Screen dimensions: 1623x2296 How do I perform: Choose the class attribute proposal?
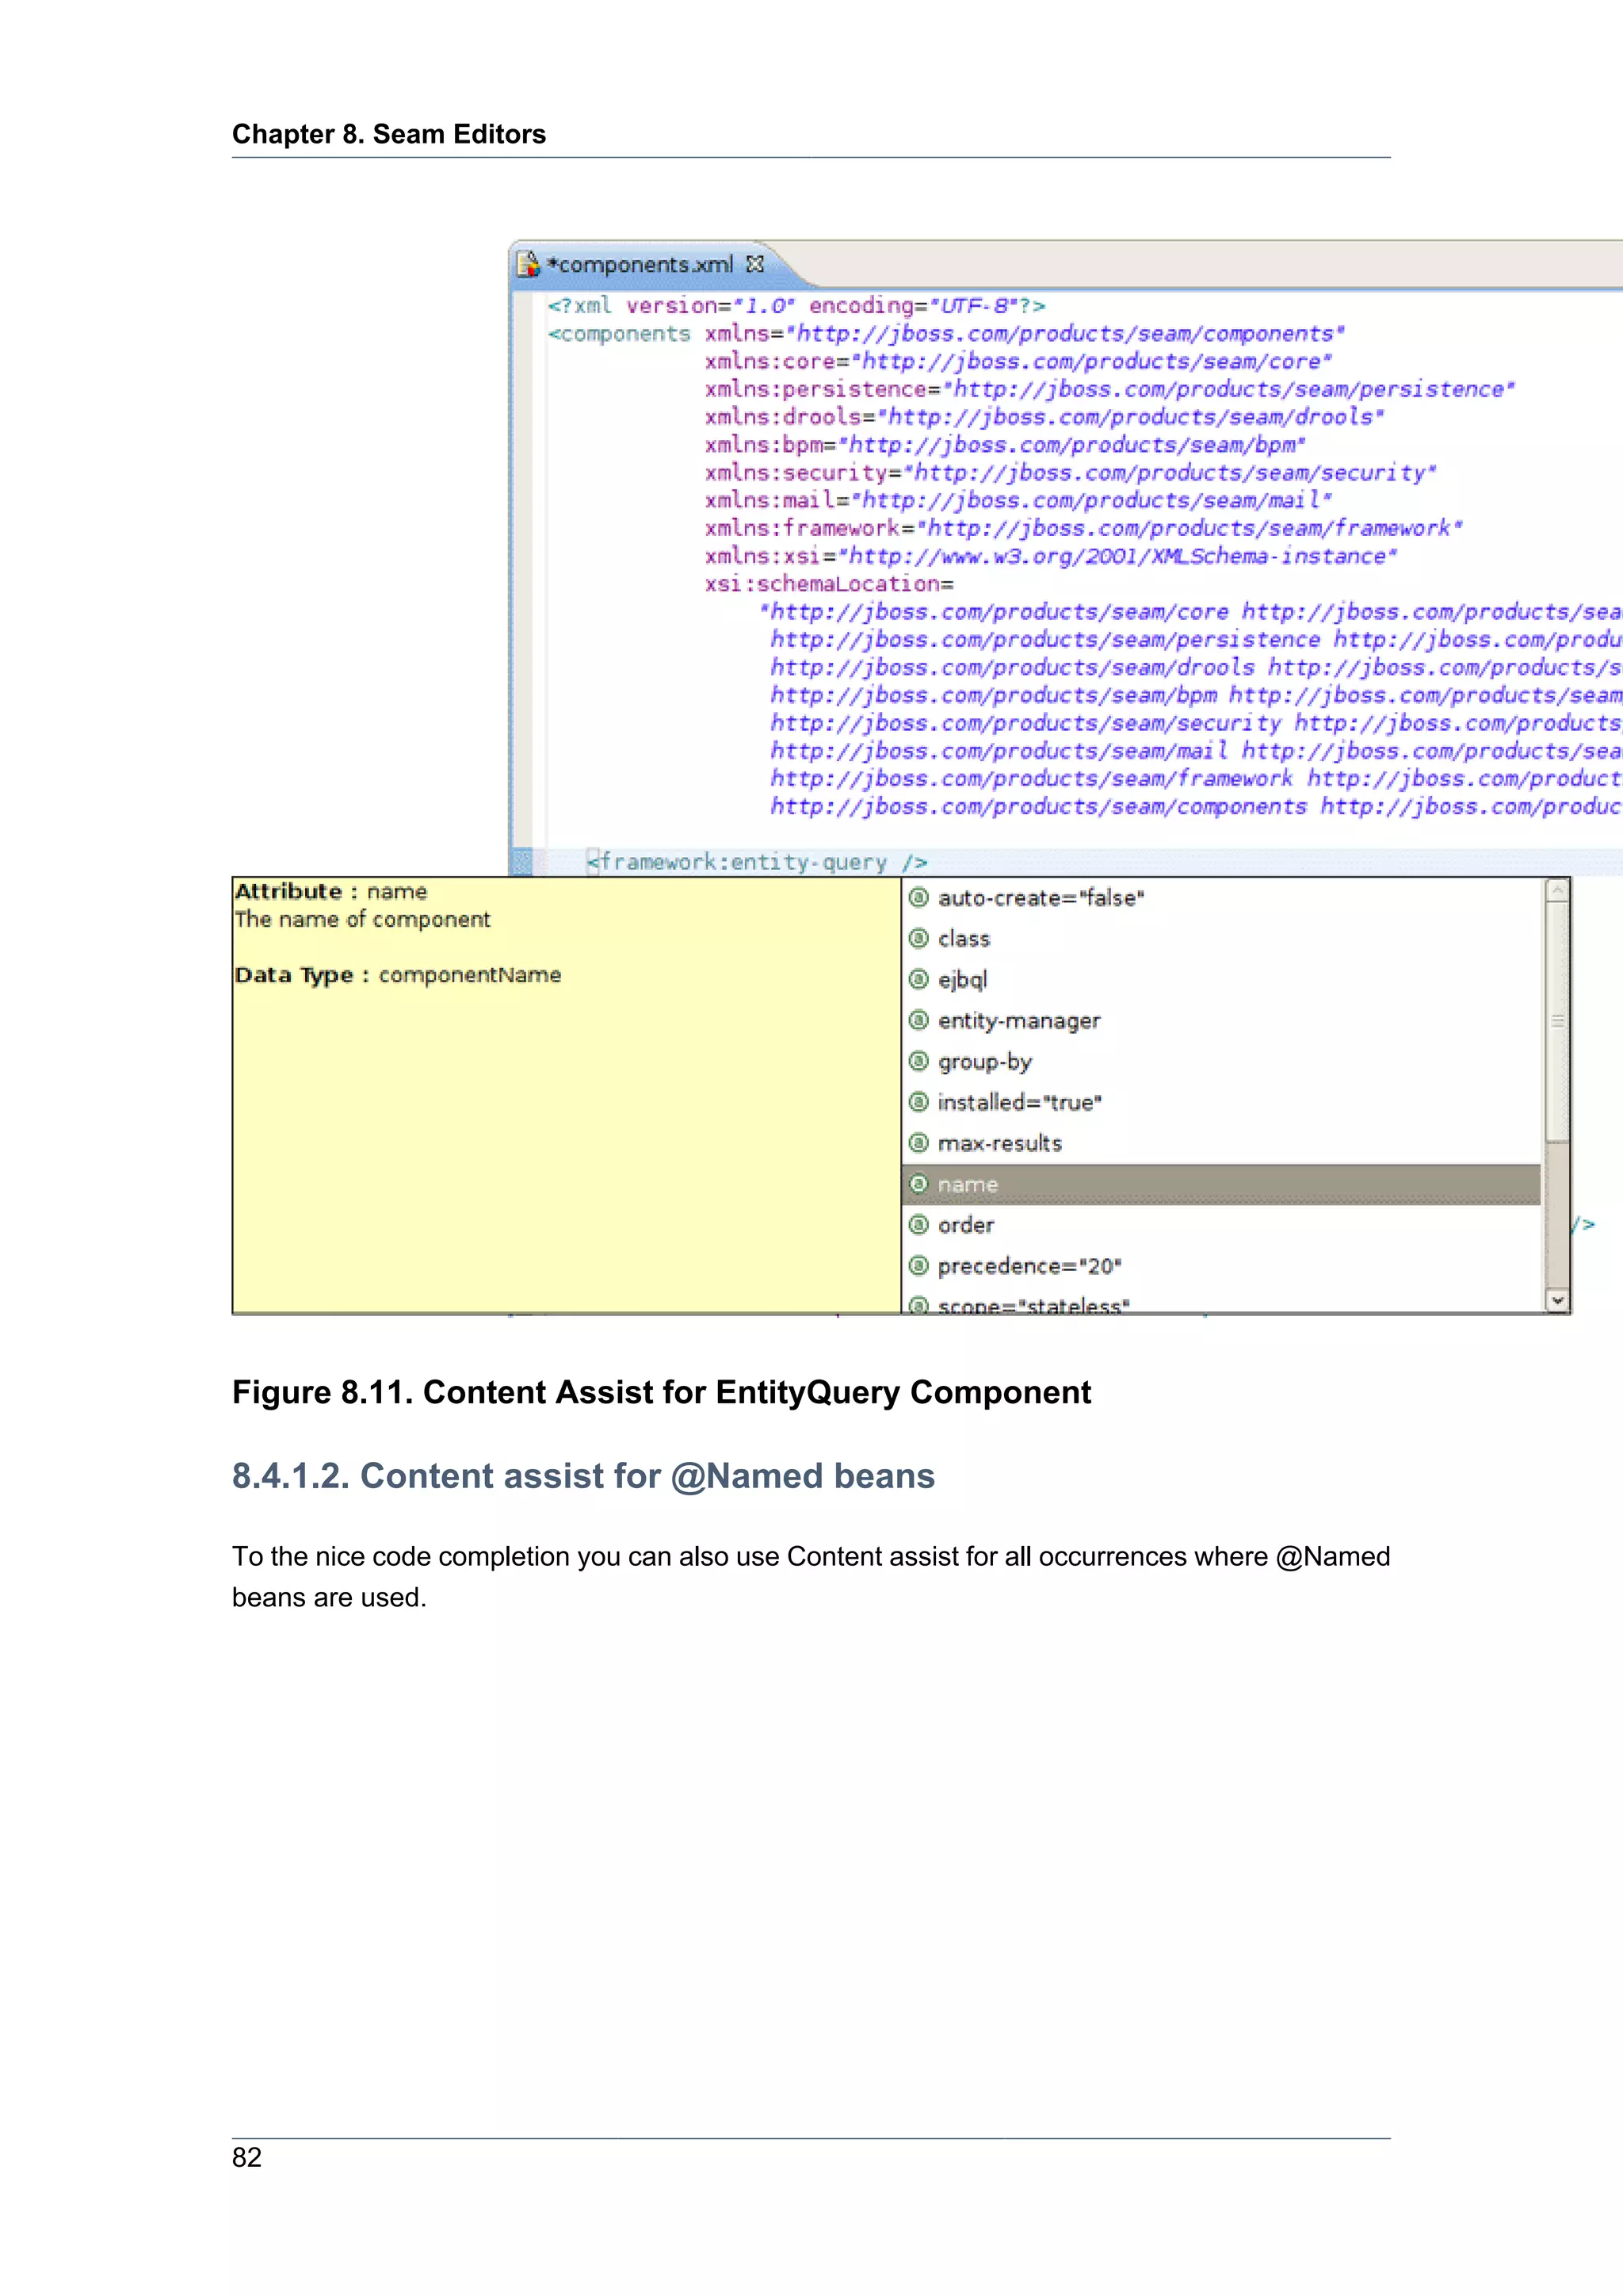click(1221, 939)
